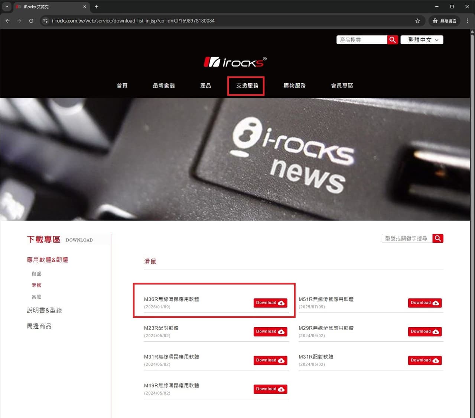Open 說明書&型錄 in the sidebar

coord(45,310)
